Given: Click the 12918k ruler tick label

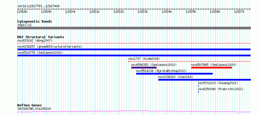Looking at the screenshot, I should pos(22,12).
